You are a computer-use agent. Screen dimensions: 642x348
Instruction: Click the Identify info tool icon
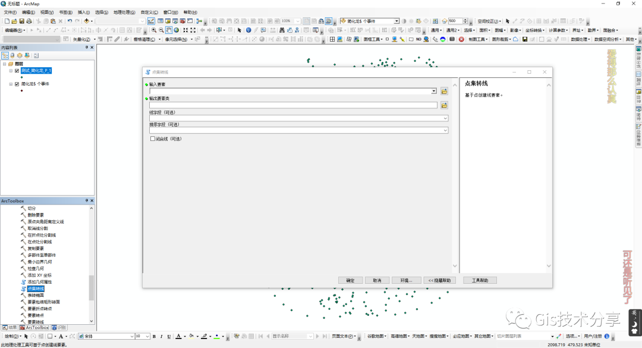point(248,30)
